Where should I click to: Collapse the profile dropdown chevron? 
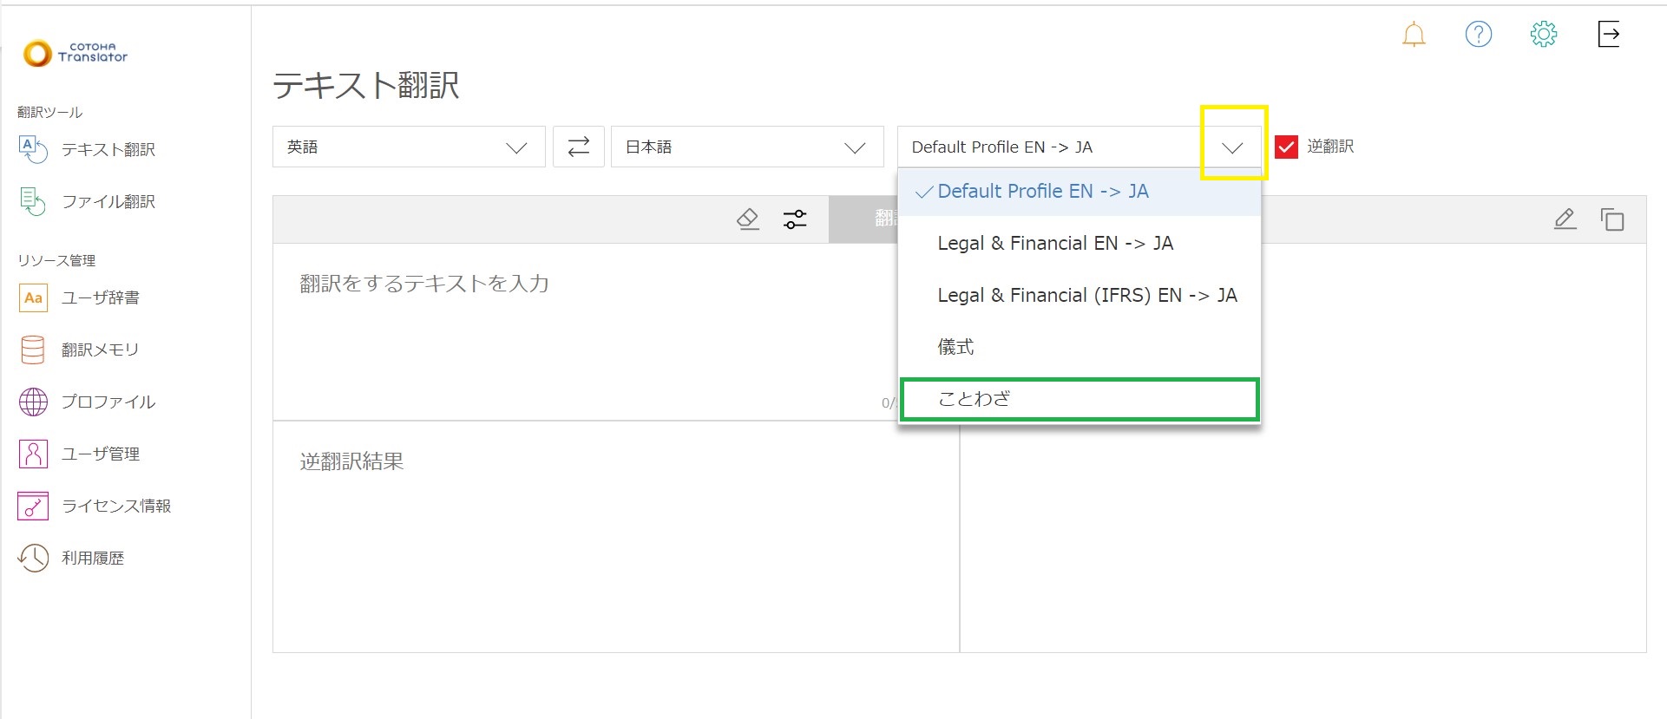pyautogui.click(x=1232, y=147)
